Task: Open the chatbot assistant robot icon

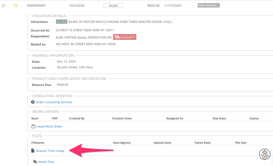Action: (x=265, y=154)
